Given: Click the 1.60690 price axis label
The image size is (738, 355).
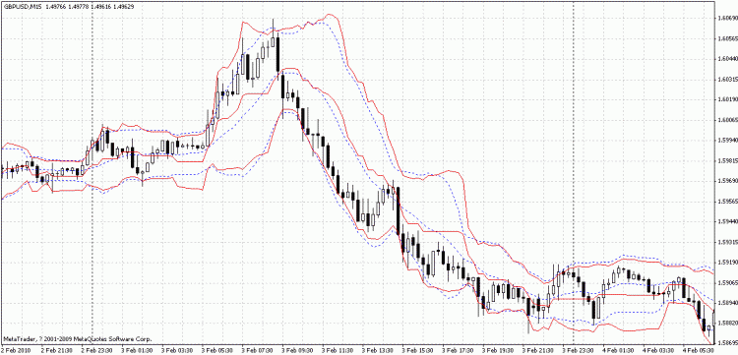Looking at the screenshot, I should click(725, 18).
